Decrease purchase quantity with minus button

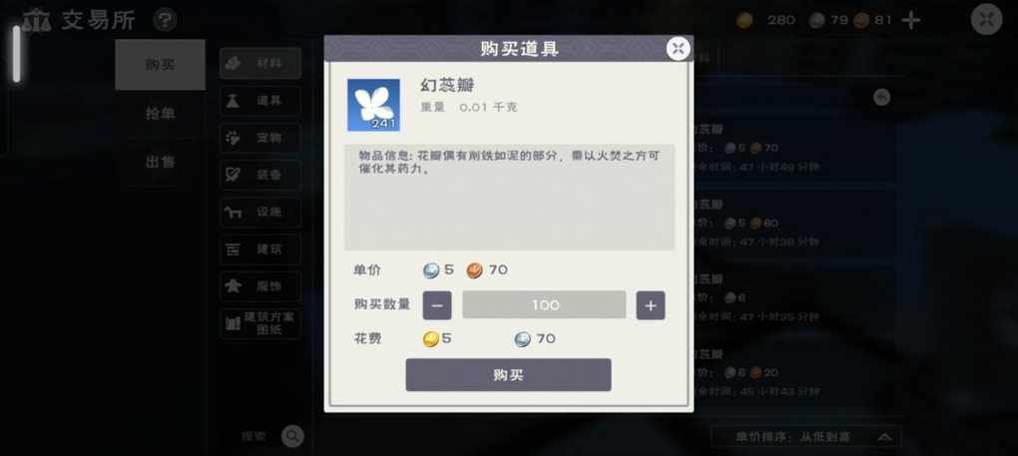[x=437, y=305]
